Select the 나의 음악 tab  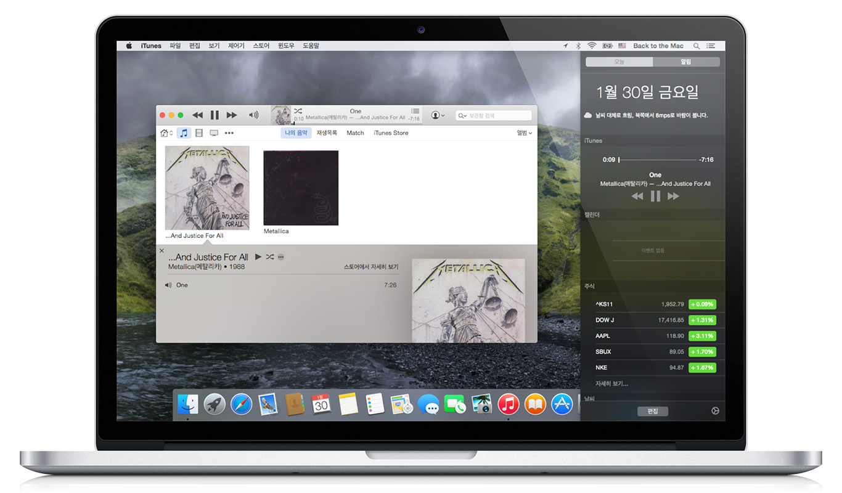click(296, 133)
